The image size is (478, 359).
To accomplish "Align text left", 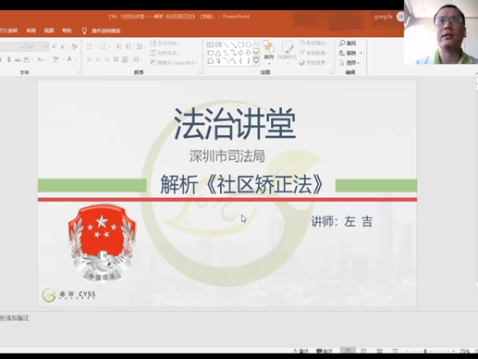I will (89, 59).
